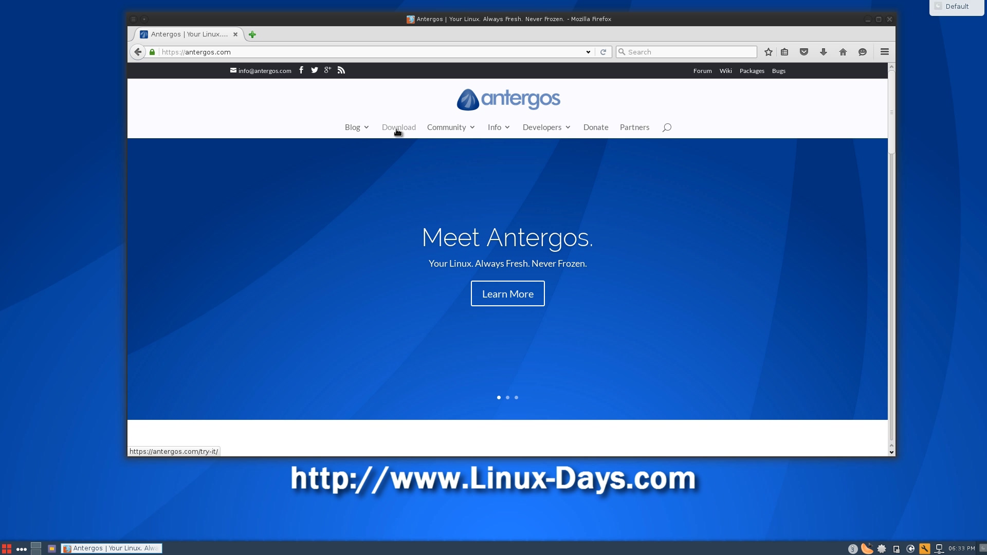Open the Donate page

596,127
